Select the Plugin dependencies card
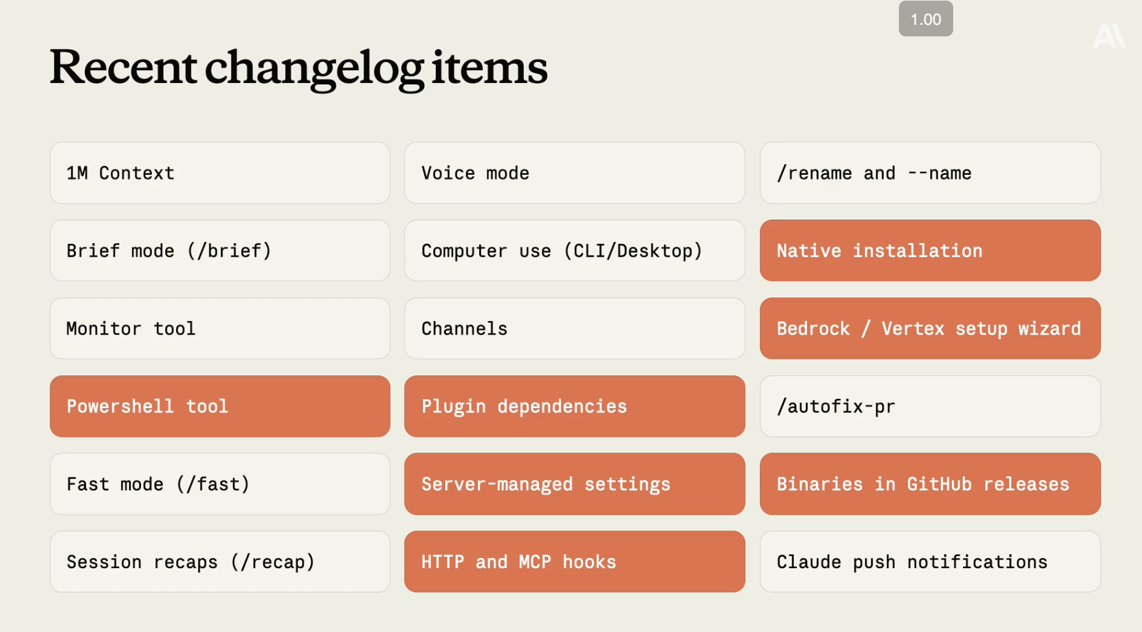This screenshot has height=632, width=1142. coord(575,407)
